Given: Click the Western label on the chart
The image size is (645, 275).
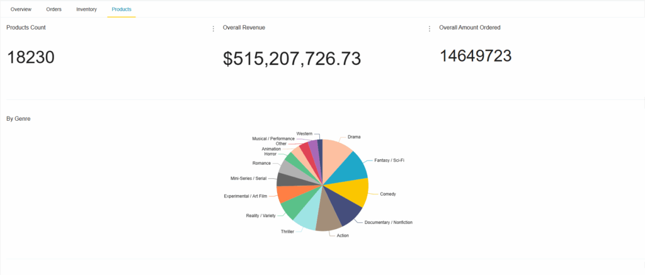Looking at the screenshot, I should pyautogui.click(x=304, y=133).
